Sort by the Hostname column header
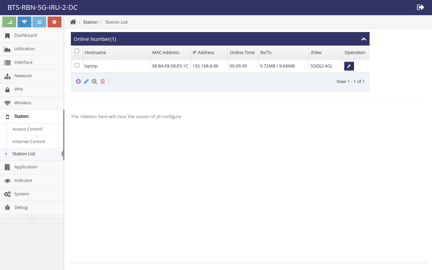Screen dimensions: 432x270 (116, 53)
